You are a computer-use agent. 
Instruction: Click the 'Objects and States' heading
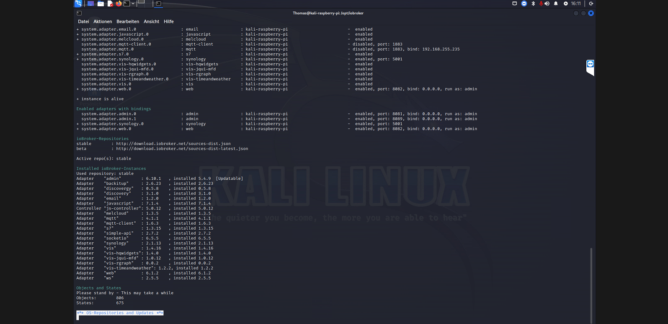98,288
